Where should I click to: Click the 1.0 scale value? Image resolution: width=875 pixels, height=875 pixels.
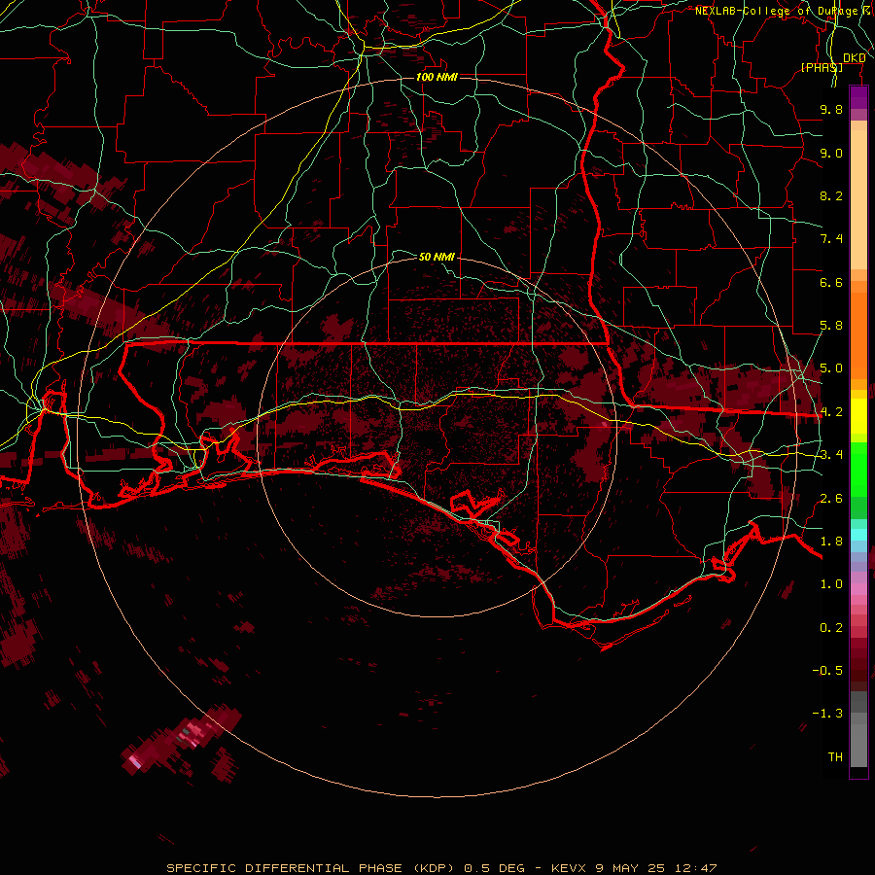(x=831, y=584)
